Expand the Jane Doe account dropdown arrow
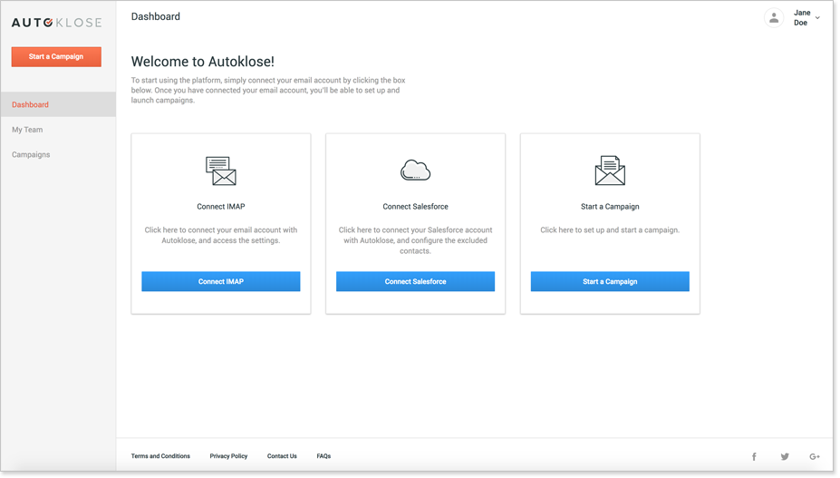840x478 pixels. pos(817,18)
